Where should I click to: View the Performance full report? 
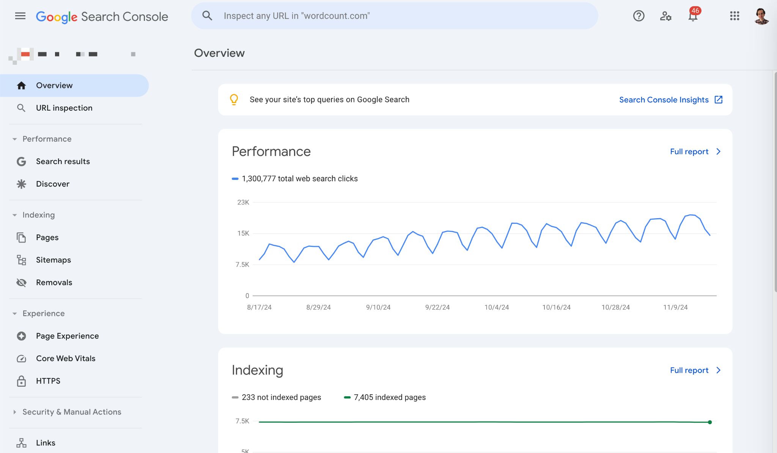[689, 151]
